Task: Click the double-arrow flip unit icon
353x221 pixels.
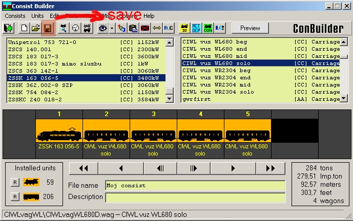Action: (157, 28)
